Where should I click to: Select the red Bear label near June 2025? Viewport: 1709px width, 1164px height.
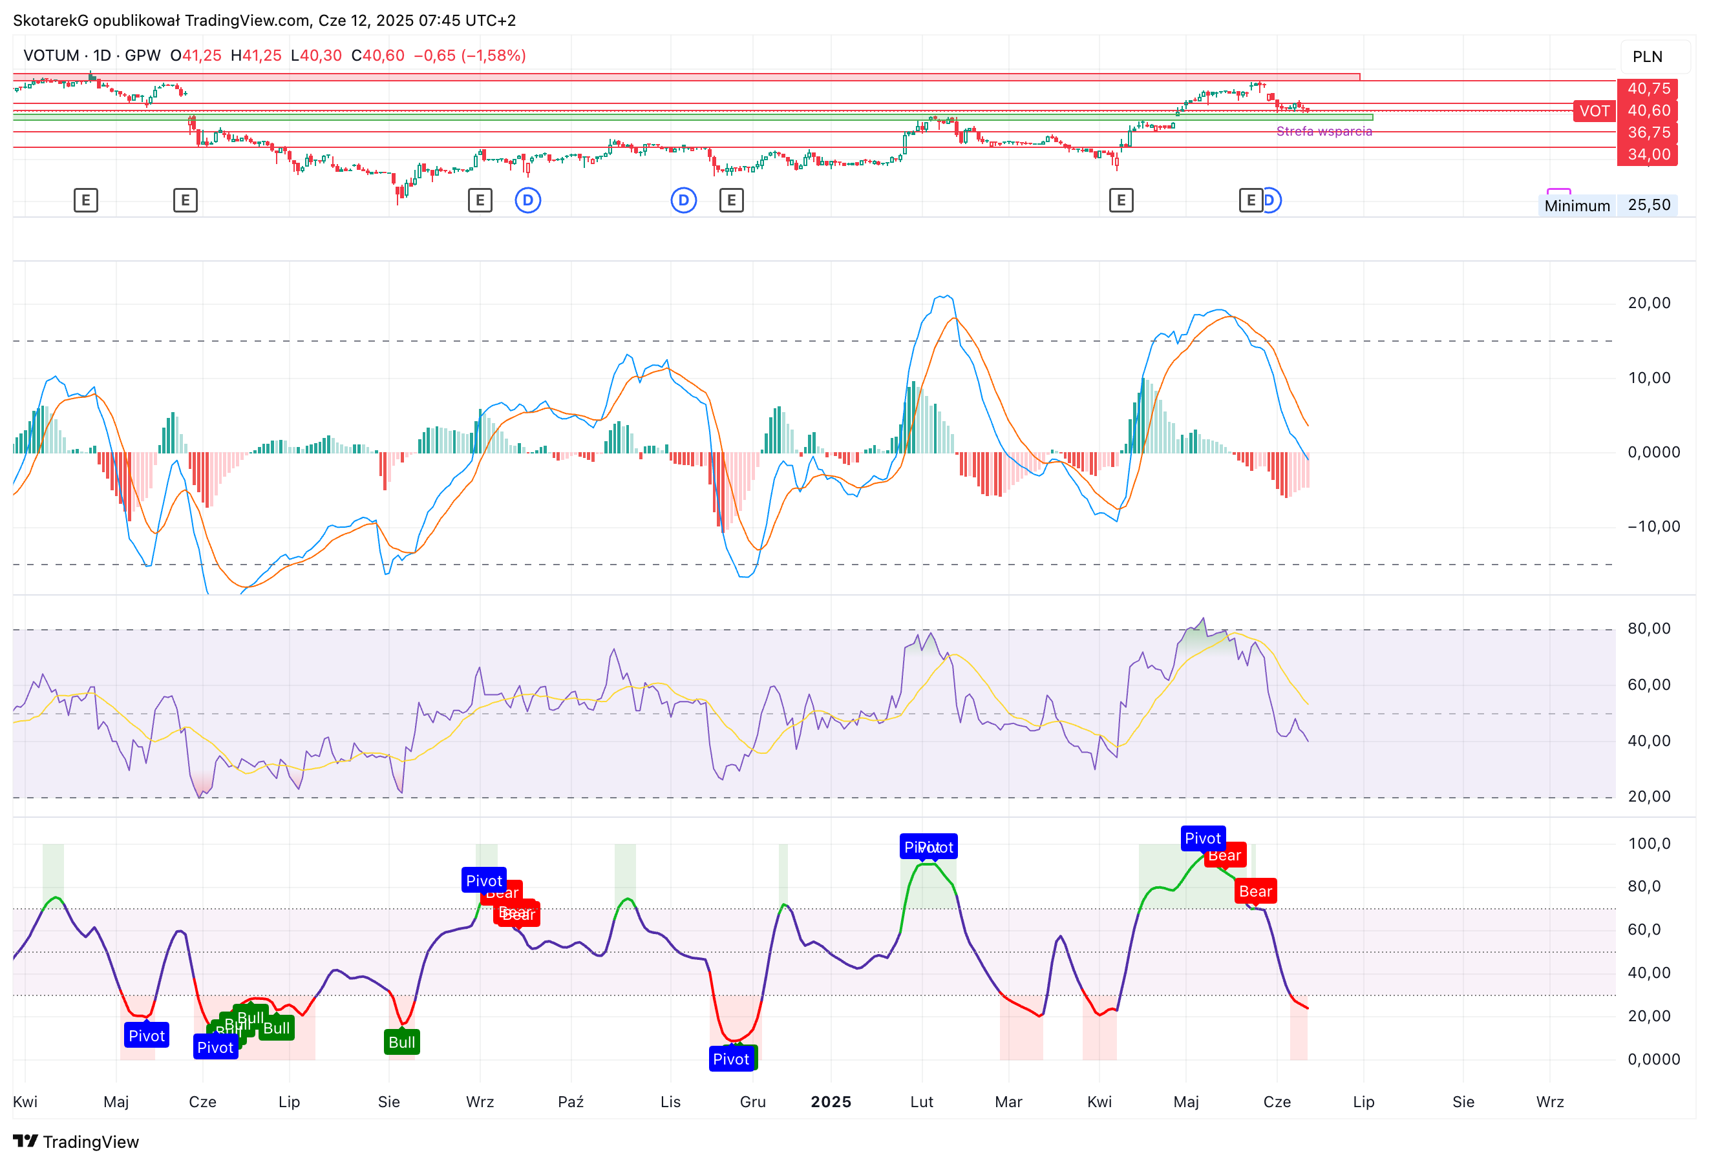pyautogui.click(x=1255, y=891)
